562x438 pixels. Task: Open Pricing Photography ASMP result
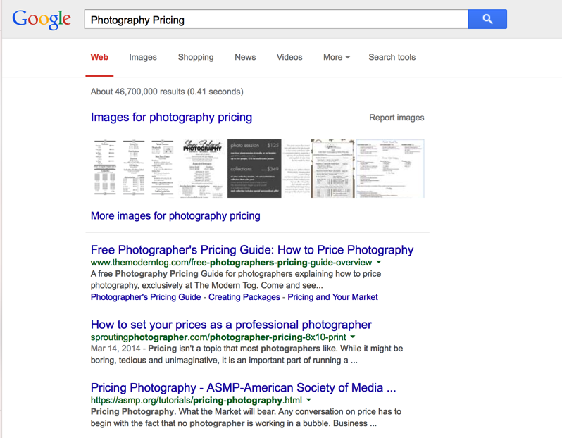click(244, 387)
